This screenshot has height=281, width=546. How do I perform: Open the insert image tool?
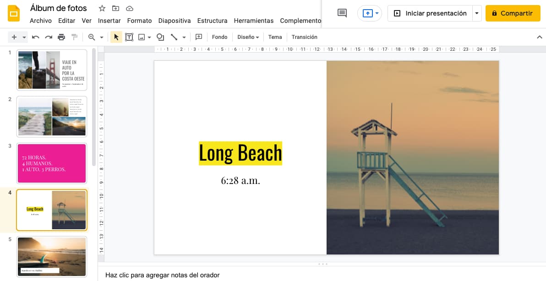[142, 37]
